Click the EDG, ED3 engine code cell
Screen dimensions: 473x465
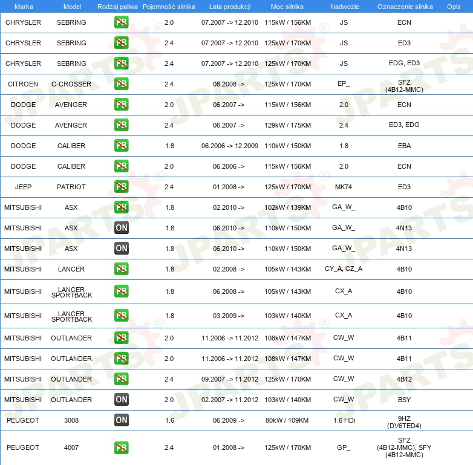pyautogui.click(x=404, y=63)
